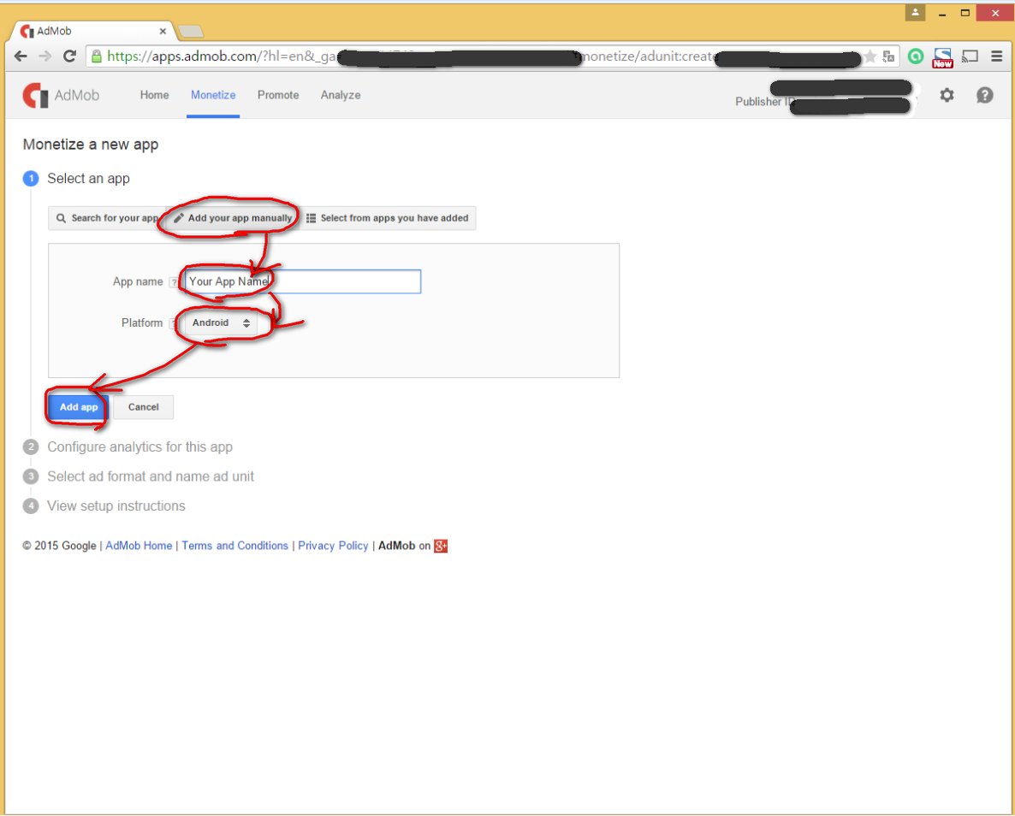Go to the Home menu
Viewport: 1015px width, 816px height.
[x=154, y=95]
